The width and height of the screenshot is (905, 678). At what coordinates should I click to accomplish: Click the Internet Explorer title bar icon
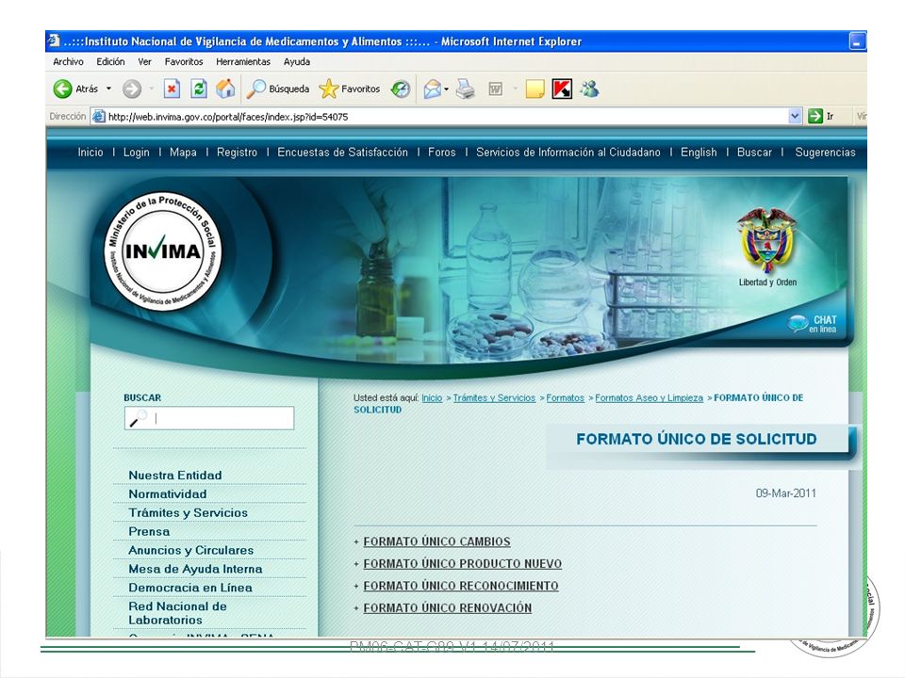pos(55,40)
